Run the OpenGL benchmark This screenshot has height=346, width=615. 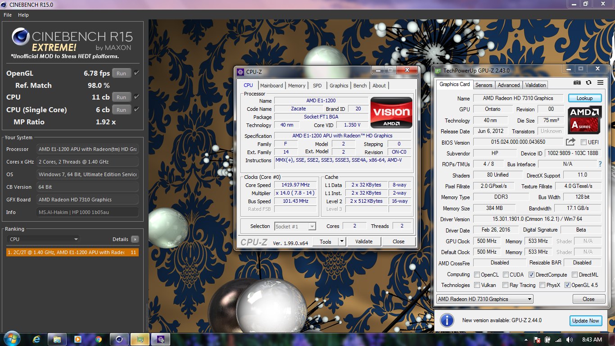(122, 73)
